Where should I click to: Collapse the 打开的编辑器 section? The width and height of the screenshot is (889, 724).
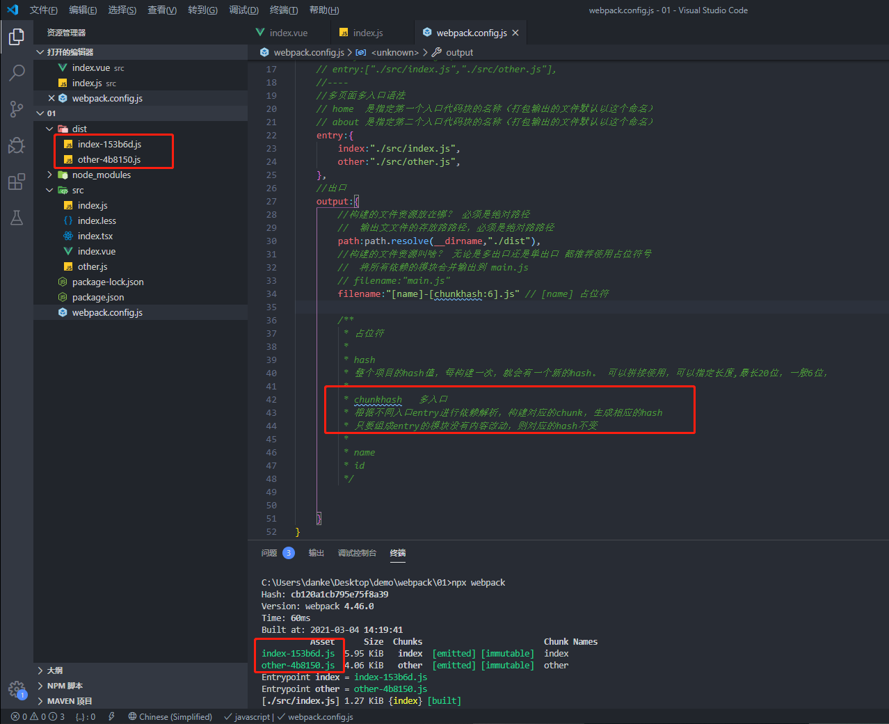tap(141, 52)
